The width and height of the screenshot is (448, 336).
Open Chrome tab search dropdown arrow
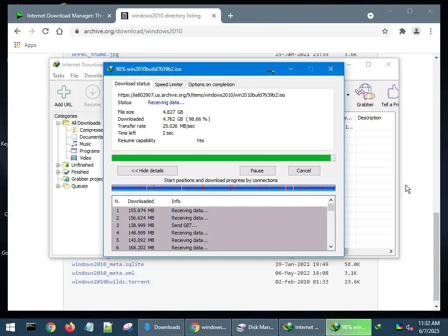pyautogui.click(x=370, y=16)
